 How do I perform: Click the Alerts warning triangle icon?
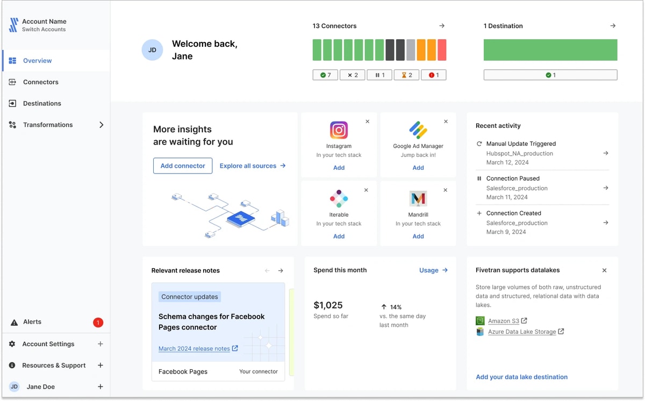[x=14, y=323]
